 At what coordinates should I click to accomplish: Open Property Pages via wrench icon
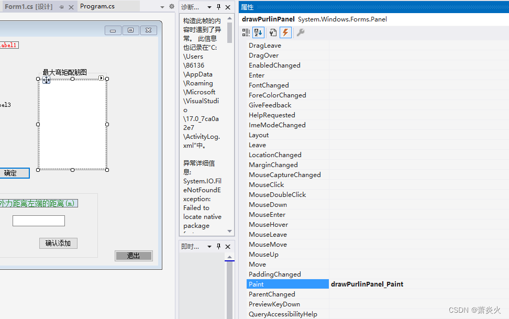click(x=301, y=32)
